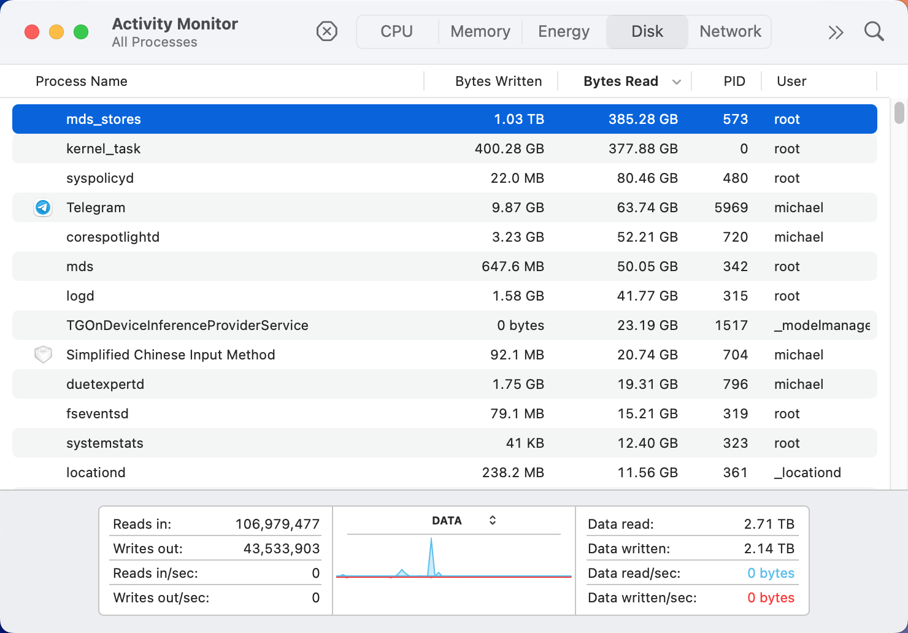Click the Simplified Chinese Input Method shield icon
This screenshot has width=908, height=633.
pyautogui.click(x=43, y=355)
